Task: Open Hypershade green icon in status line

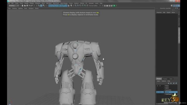Action: tap(114, 6)
